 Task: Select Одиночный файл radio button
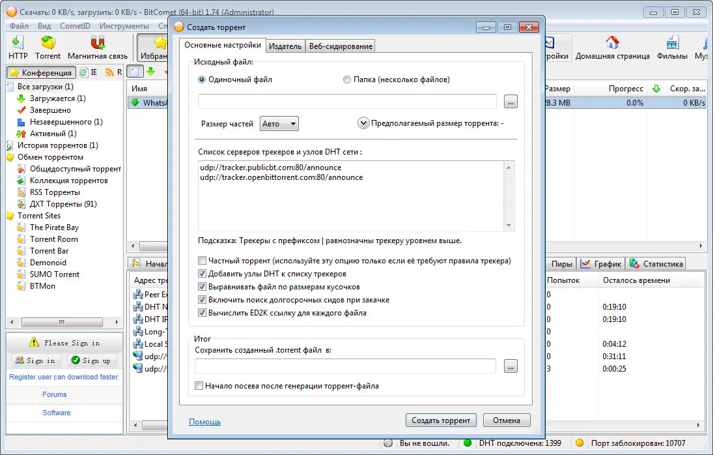click(x=202, y=80)
